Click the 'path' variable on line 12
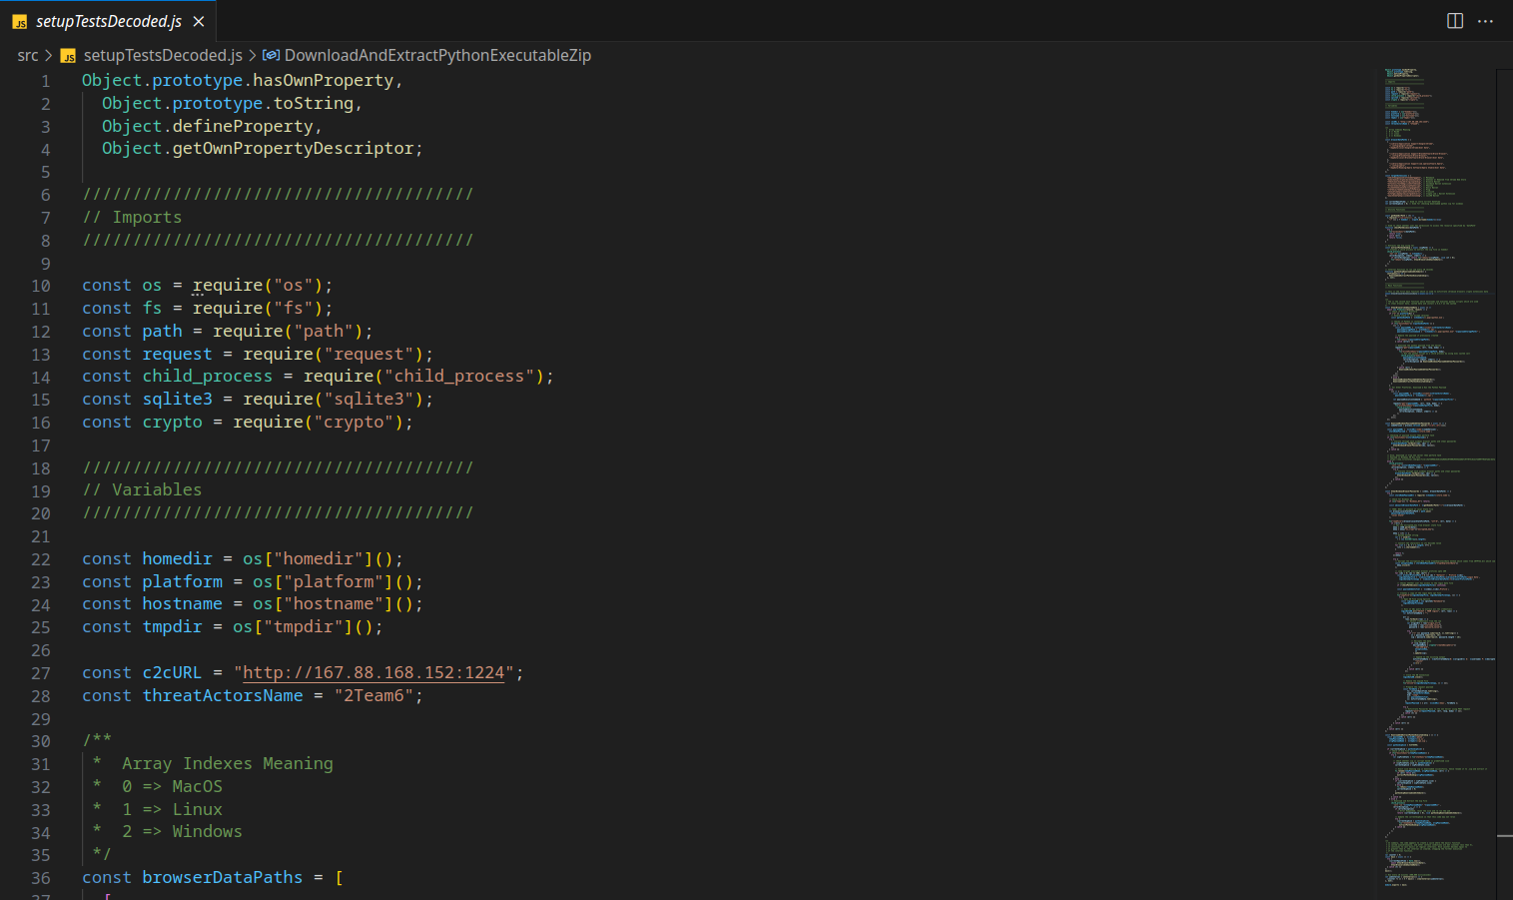The height and width of the screenshot is (900, 1513). (162, 332)
